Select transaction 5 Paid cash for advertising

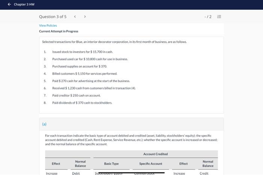tap(91, 81)
